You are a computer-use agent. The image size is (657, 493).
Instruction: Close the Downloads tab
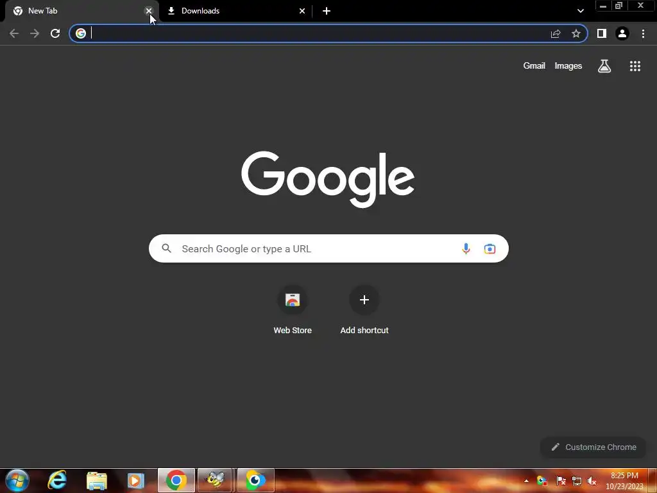(302, 11)
